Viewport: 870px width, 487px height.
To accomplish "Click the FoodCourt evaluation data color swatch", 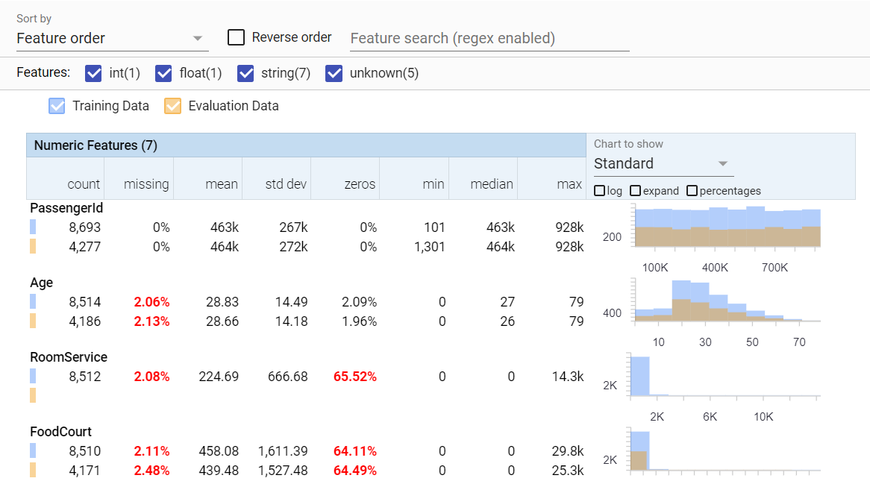I will 33,471.
